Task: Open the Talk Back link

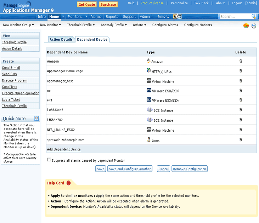Action: pyautogui.click(x=201, y=3)
